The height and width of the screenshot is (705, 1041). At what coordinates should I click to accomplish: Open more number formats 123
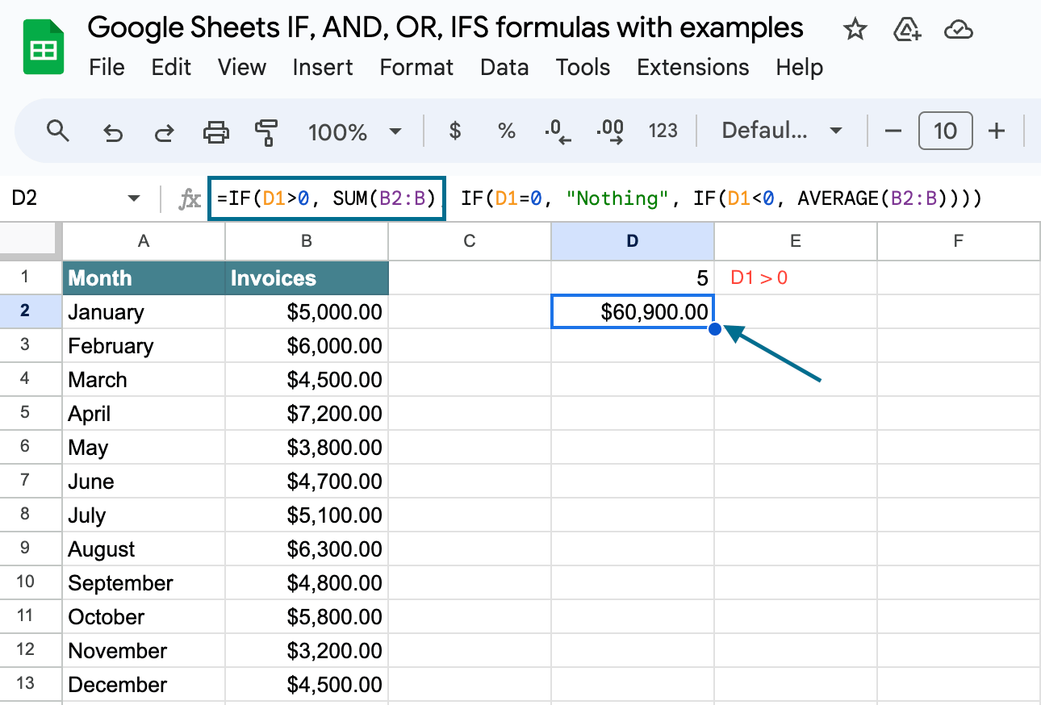(663, 131)
